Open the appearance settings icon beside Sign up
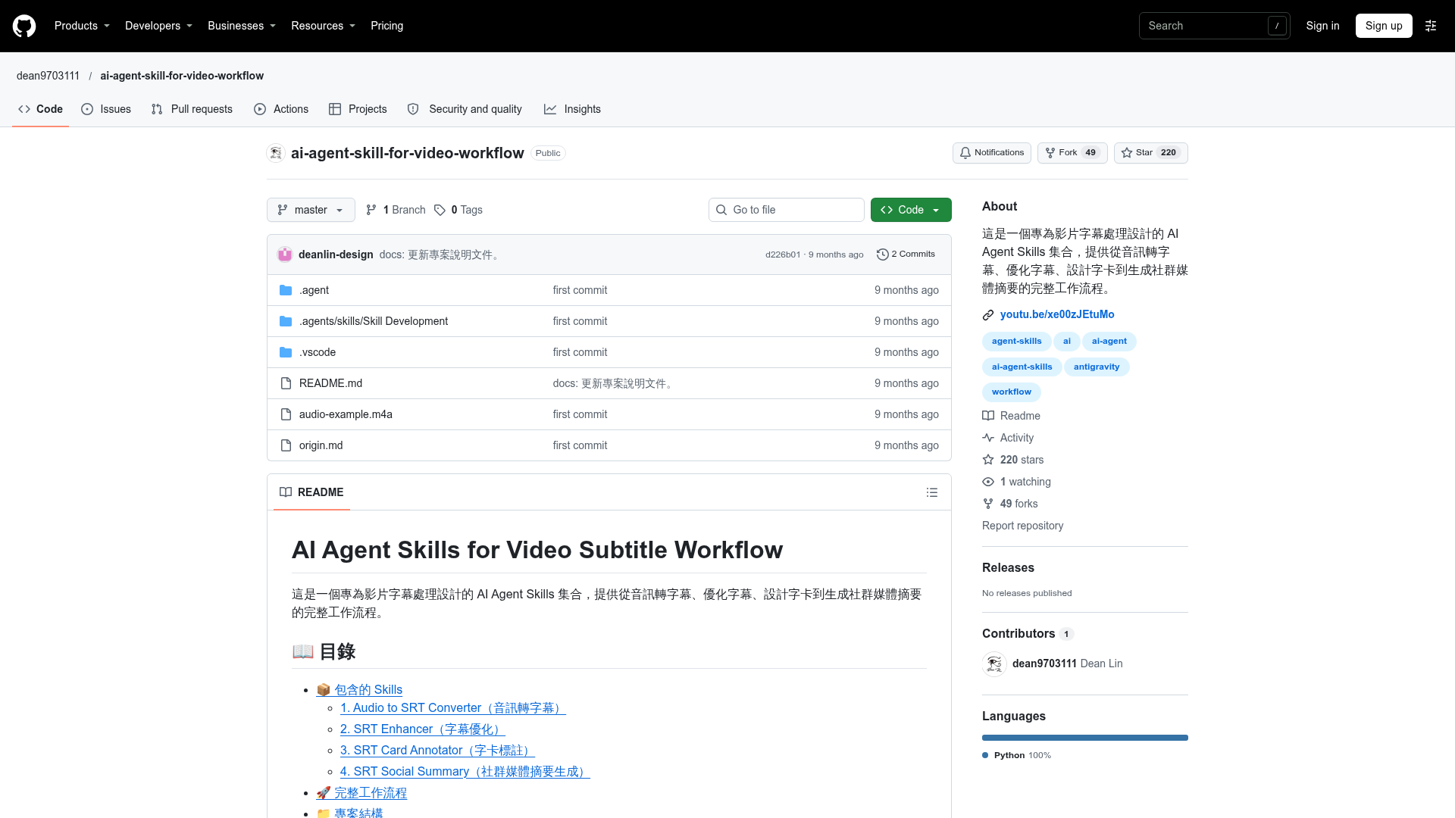1455x818 pixels. [x=1431, y=26]
